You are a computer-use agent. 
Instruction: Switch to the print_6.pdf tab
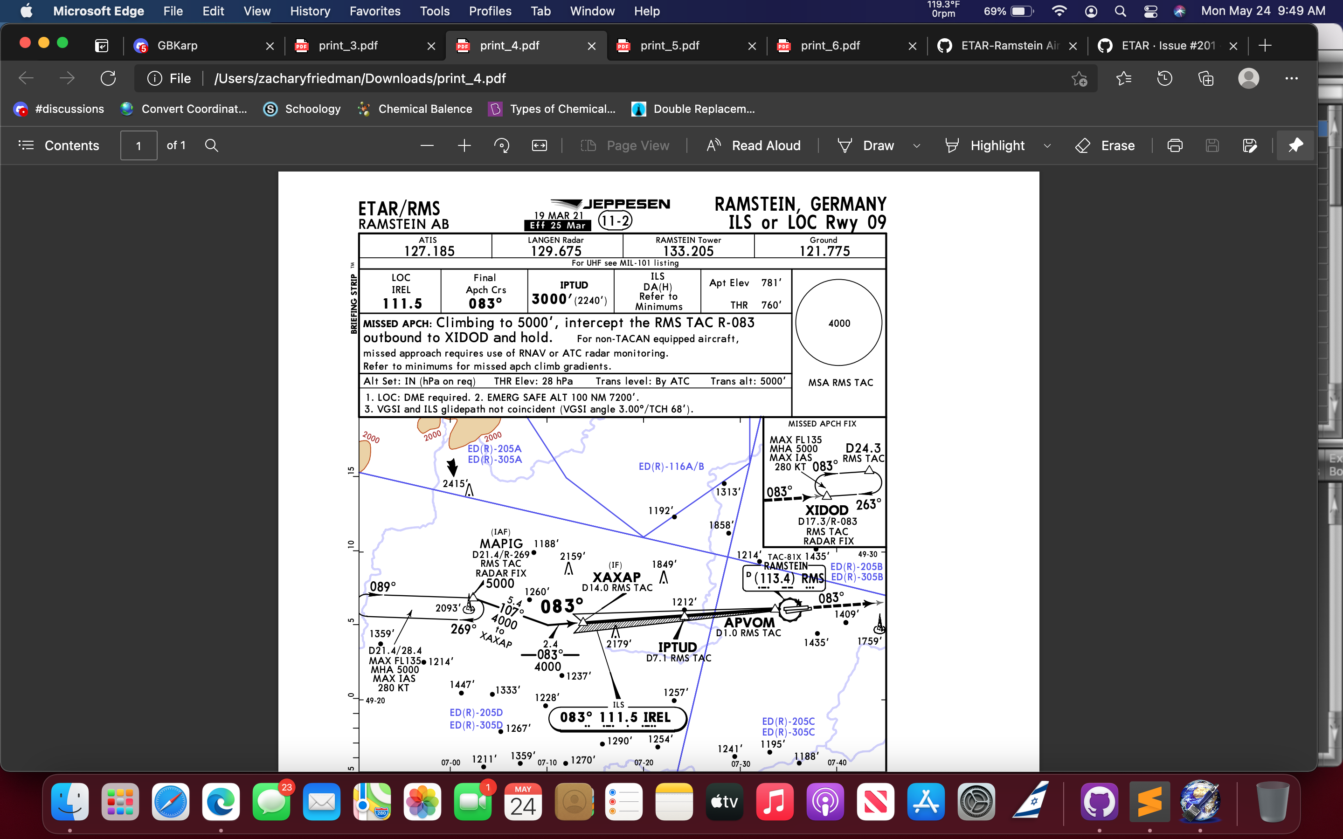[x=830, y=46]
